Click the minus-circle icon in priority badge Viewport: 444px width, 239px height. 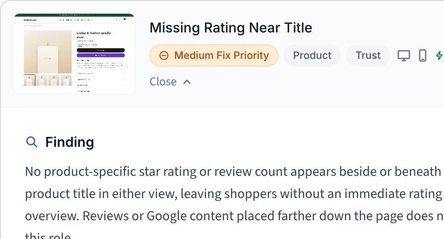[164, 55]
